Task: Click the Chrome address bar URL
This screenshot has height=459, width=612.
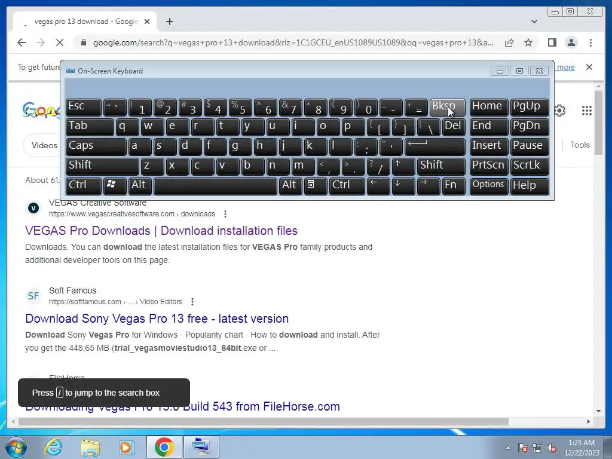Action: tap(293, 42)
